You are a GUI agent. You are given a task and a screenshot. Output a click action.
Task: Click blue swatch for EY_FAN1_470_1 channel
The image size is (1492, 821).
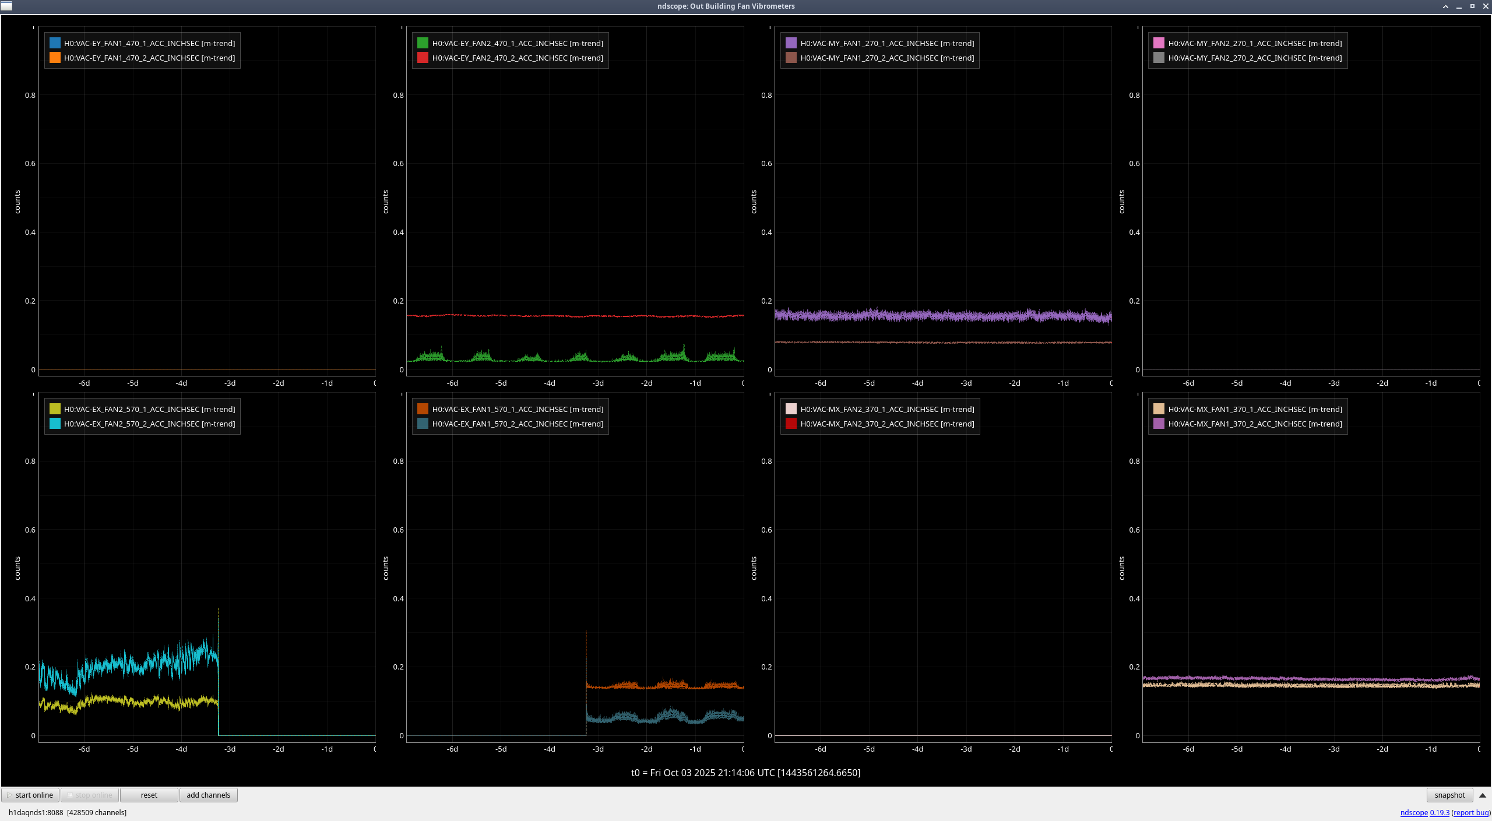(x=55, y=43)
